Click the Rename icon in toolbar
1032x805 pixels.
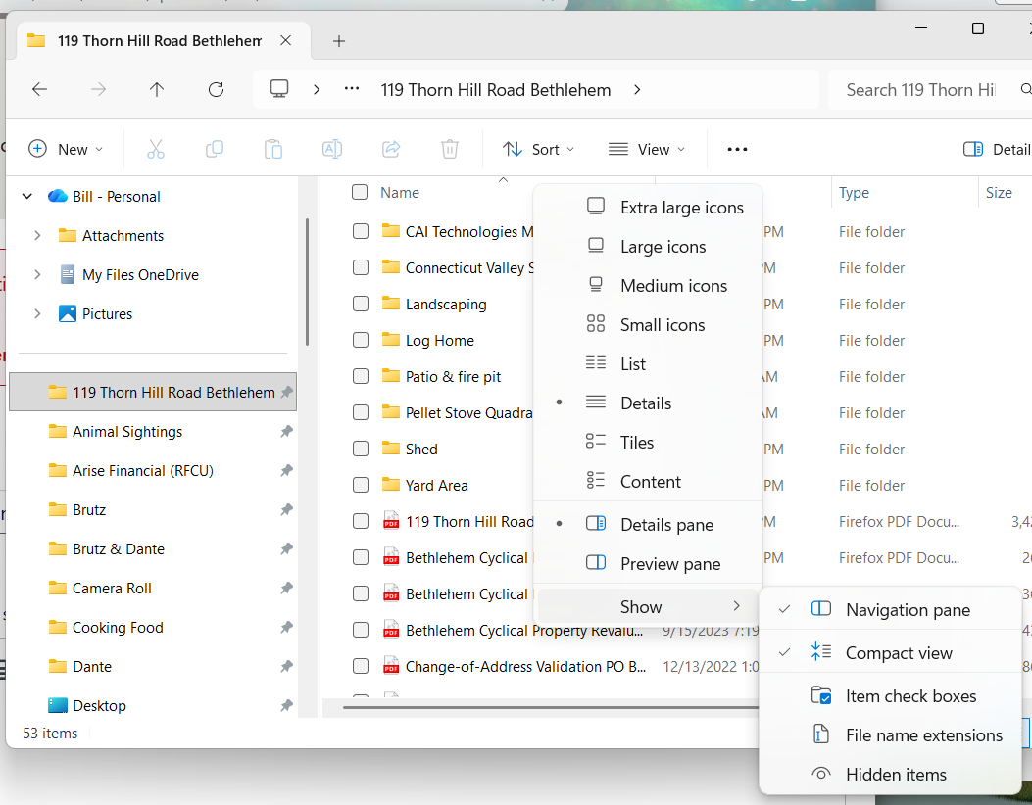pyautogui.click(x=331, y=149)
